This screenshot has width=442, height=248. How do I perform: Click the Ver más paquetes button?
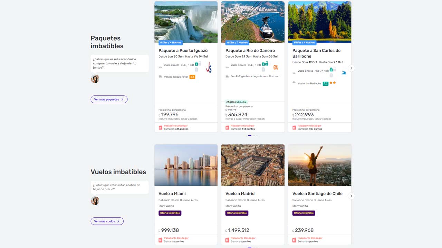109,99
